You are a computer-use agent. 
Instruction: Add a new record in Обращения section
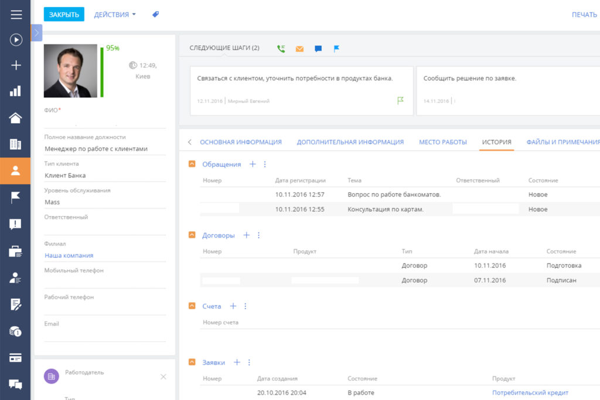point(253,165)
